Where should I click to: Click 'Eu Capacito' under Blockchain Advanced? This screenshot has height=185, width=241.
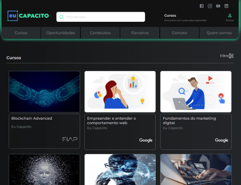click(x=21, y=127)
